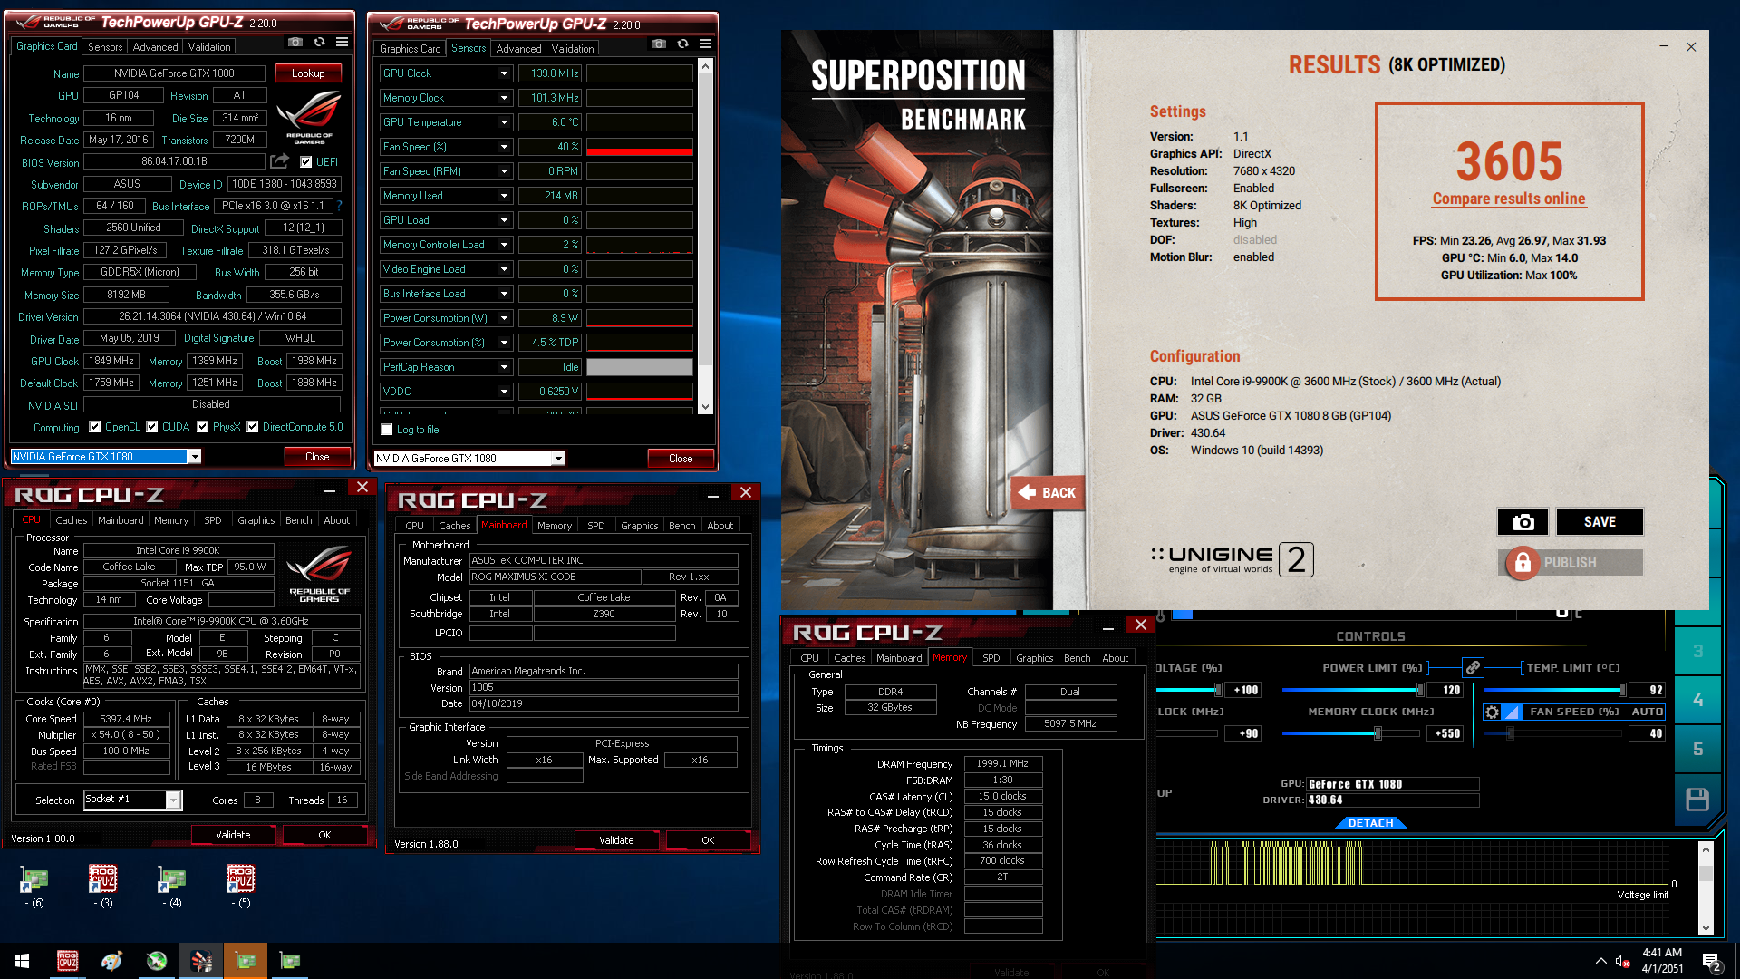This screenshot has width=1740, height=979.
Task: Click the Afterburner save profile floppy icon
Action: [x=1697, y=799]
